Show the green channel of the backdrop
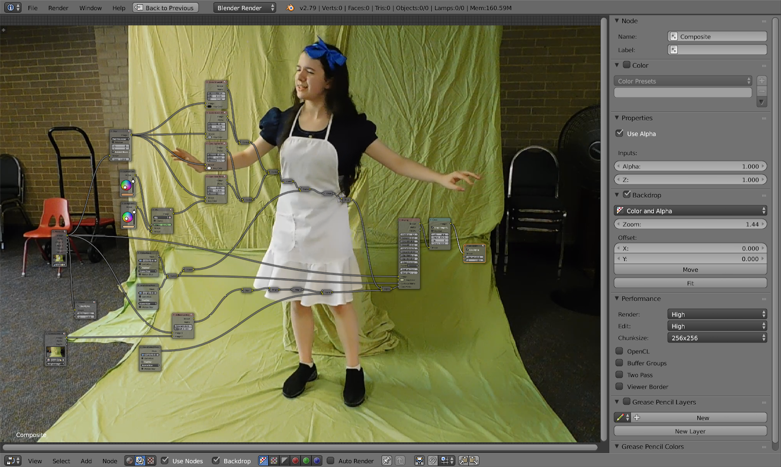Viewport: 781px width, 467px height. click(x=306, y=461)
